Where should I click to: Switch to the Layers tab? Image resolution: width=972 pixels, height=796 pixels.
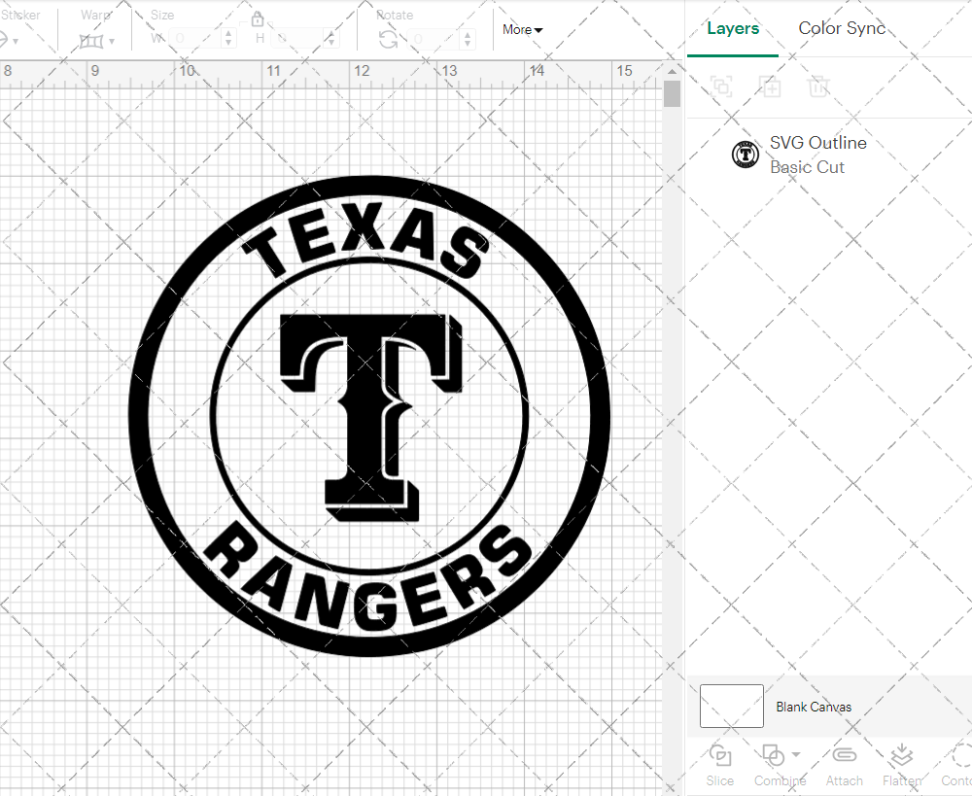(x=733, y=29)
